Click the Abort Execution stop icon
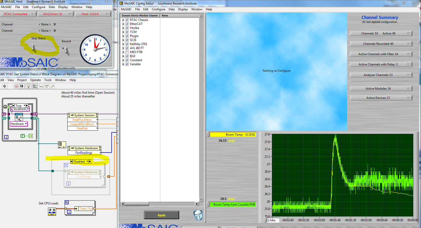 click(x=16, y=86)
